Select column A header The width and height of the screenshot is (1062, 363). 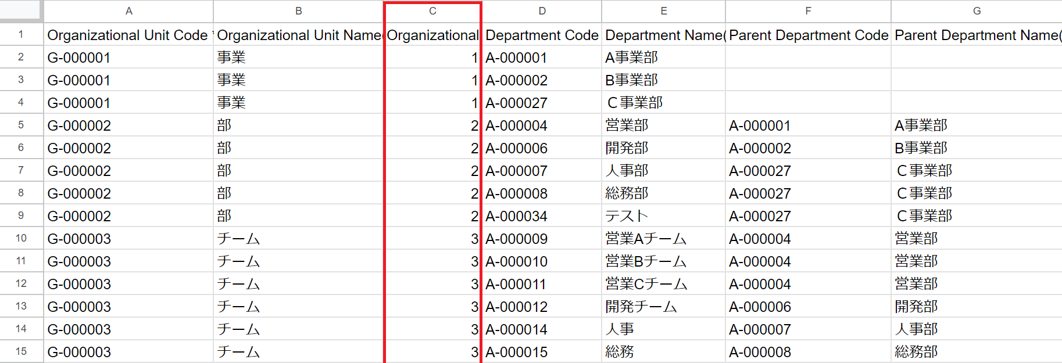tap(128, 11)
